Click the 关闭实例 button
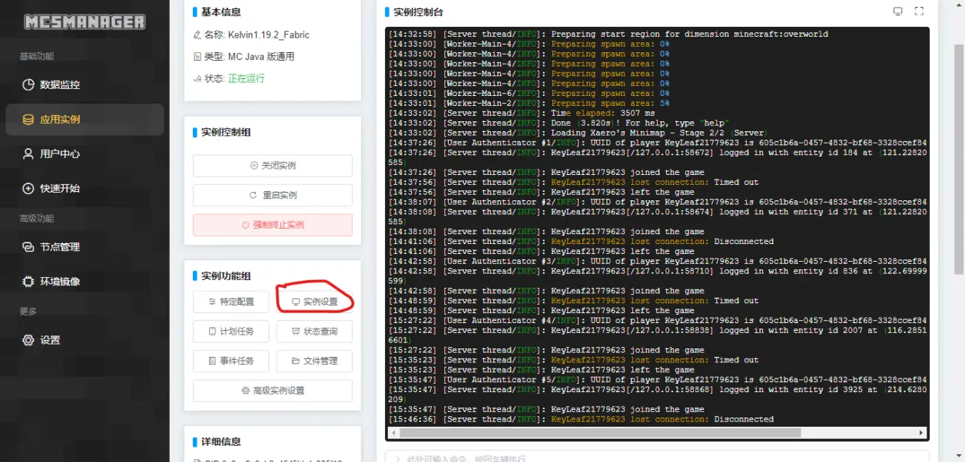The height and width of the screenshot is (462, 965). point(273,166)
